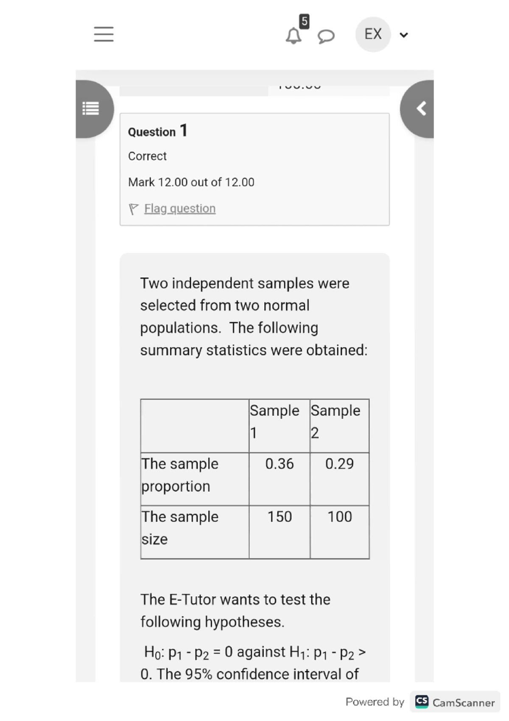Select the CamScanner logo icon

(422, 702)
